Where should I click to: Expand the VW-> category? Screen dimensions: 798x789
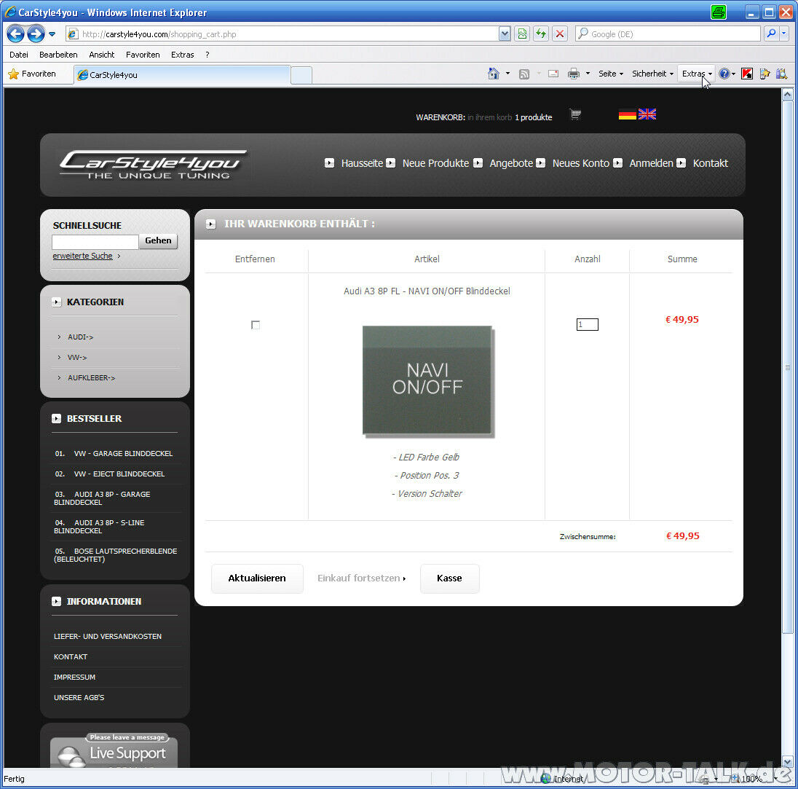[x=77, y=357]
